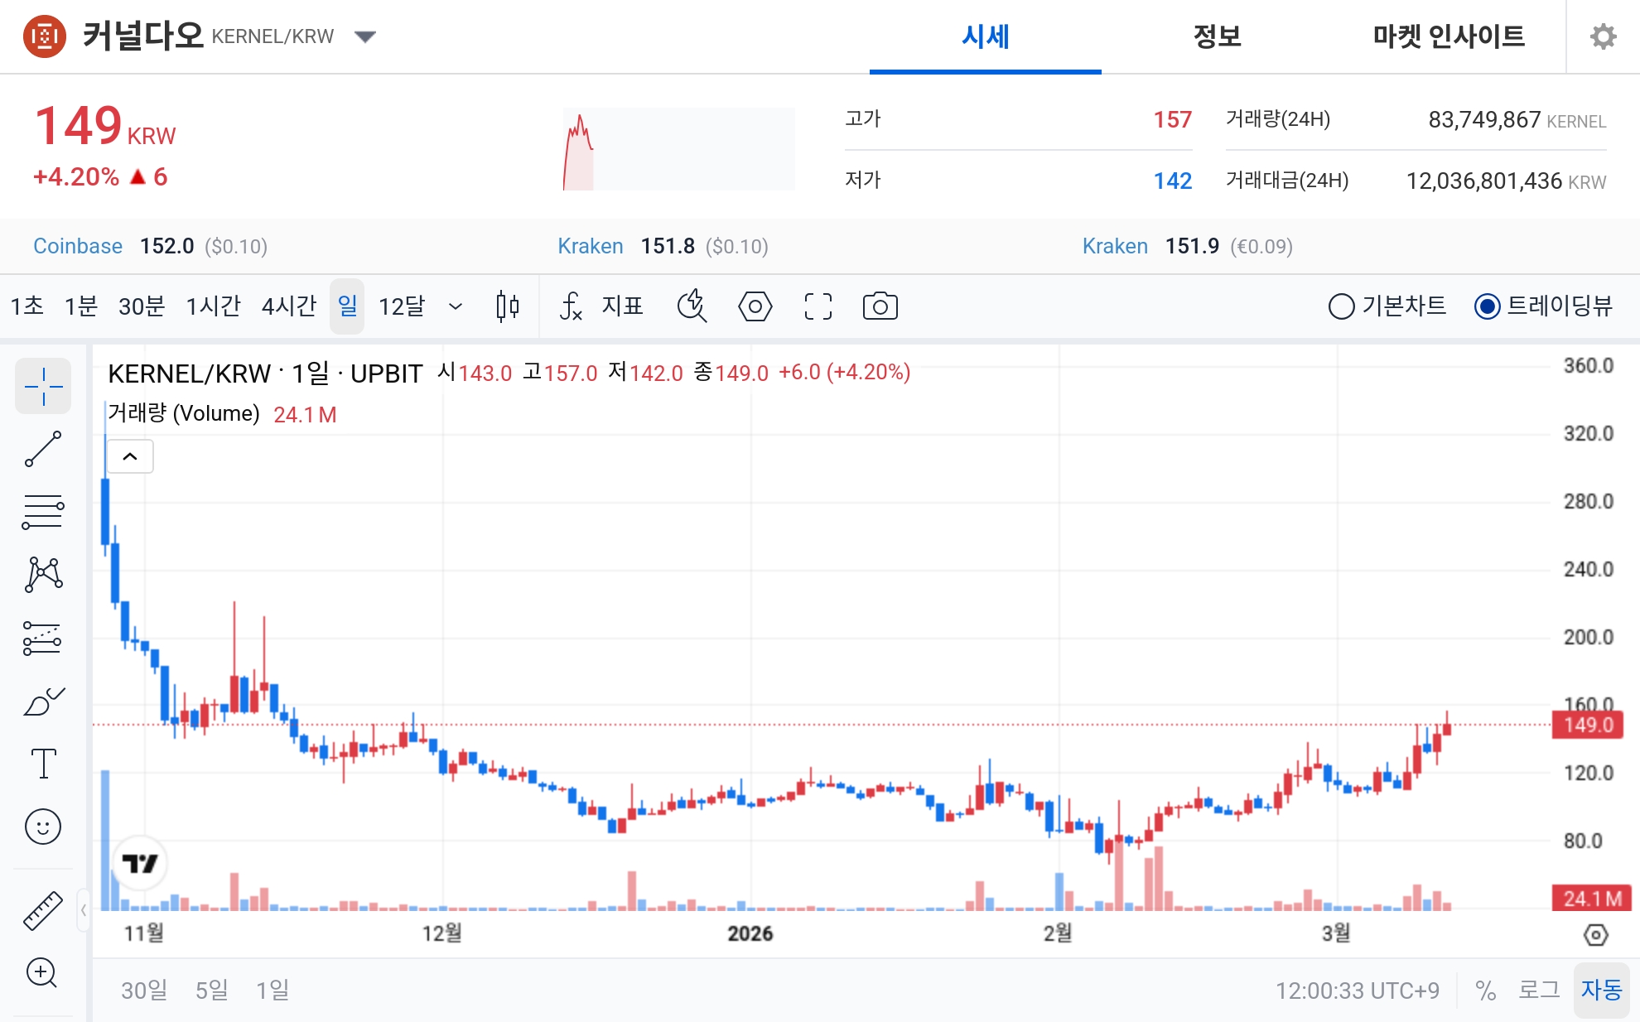The image size is (1640, 1022).
Task: Select the crosshair cursor tool
Action: (x=43, y=385)
